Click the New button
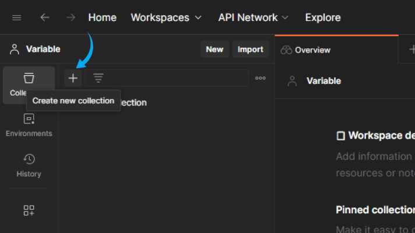Image resolution: width=415 pixels, height=233 pixels. pyautogui.click(x=214, y=49)
